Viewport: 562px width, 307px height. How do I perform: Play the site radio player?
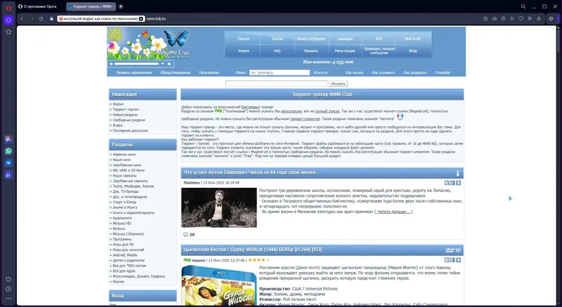coord(112,64)
